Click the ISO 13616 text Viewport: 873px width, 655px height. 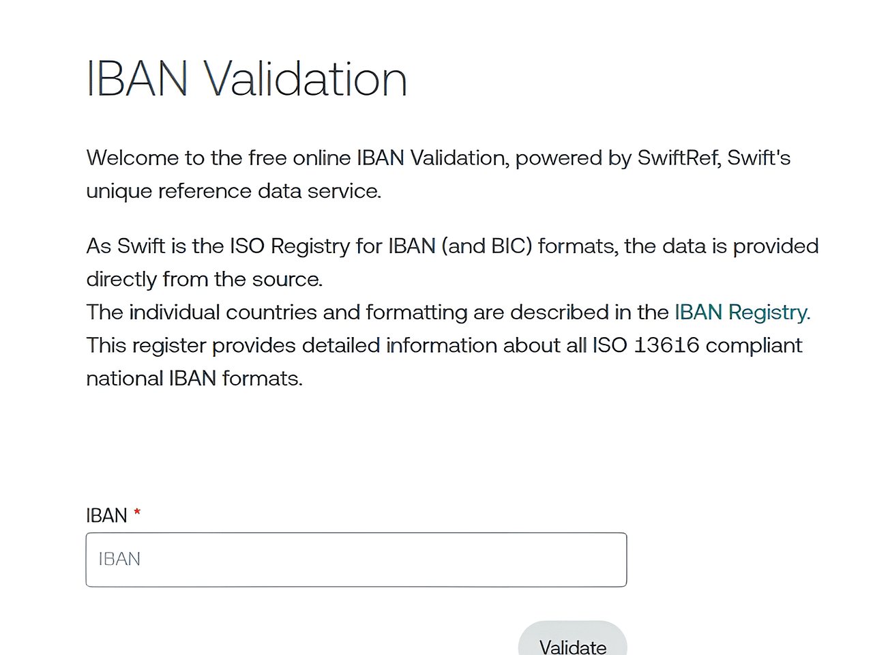point(645,345)
